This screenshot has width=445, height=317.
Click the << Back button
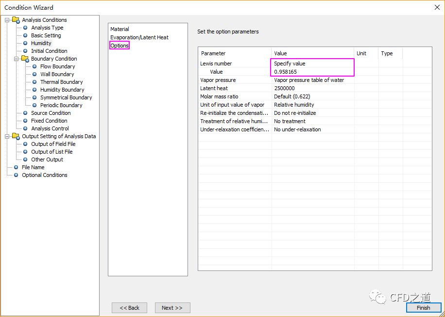(129, 308)
